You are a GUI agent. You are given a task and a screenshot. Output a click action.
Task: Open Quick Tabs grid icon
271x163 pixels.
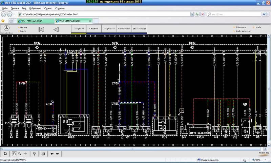pyautogui.click(x=11, y=21)
